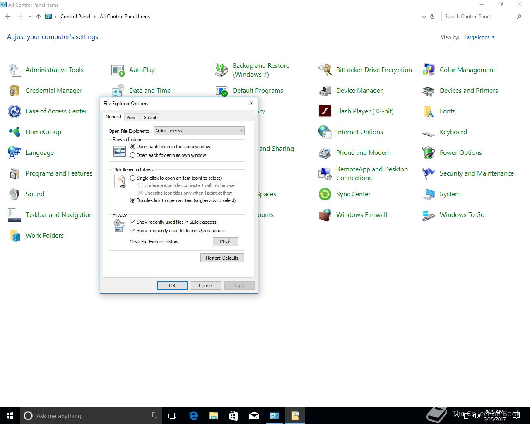The width and height of the screenshot is (530, 424).
Task: Open the HomeGroup icon
Action: [x=15, y=132]
